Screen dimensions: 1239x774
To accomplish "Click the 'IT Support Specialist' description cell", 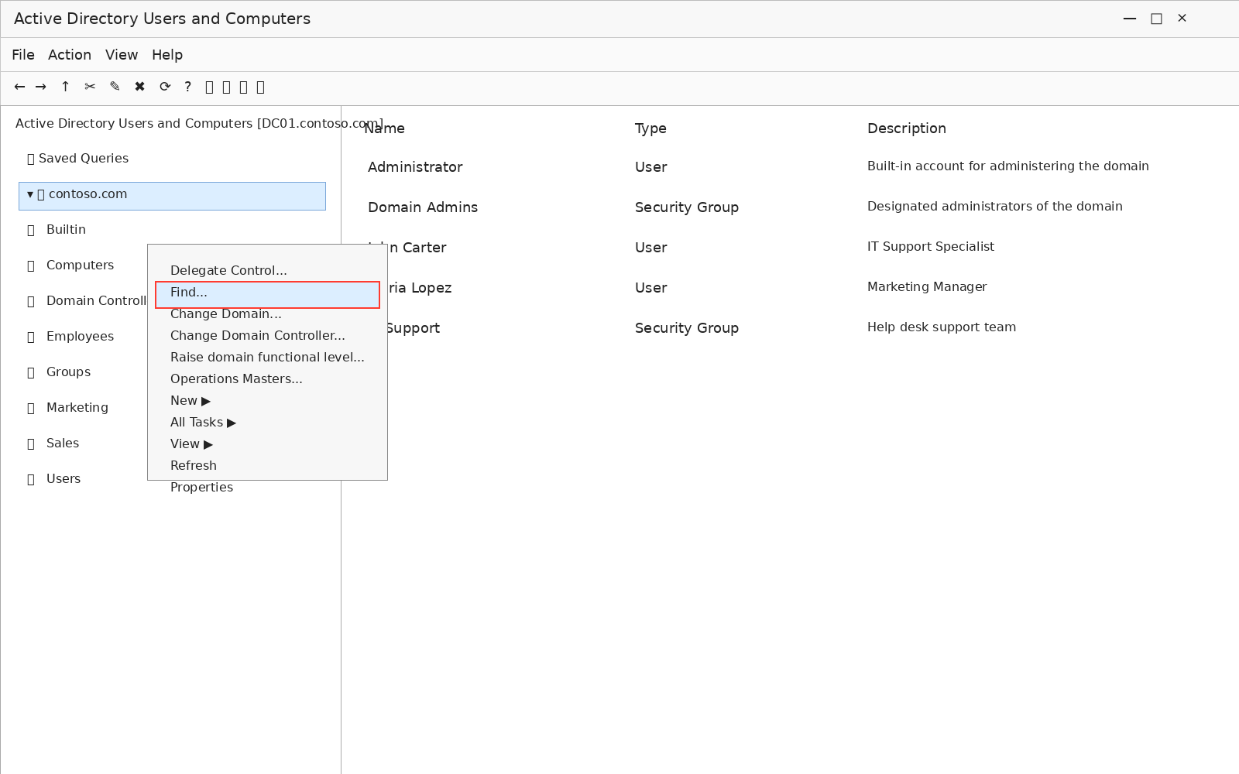I will pos(930,247).
